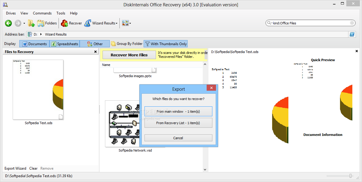Close the Files to Recovery panel
This screenshot has width=362, height=182.
(x=96, y=52)
